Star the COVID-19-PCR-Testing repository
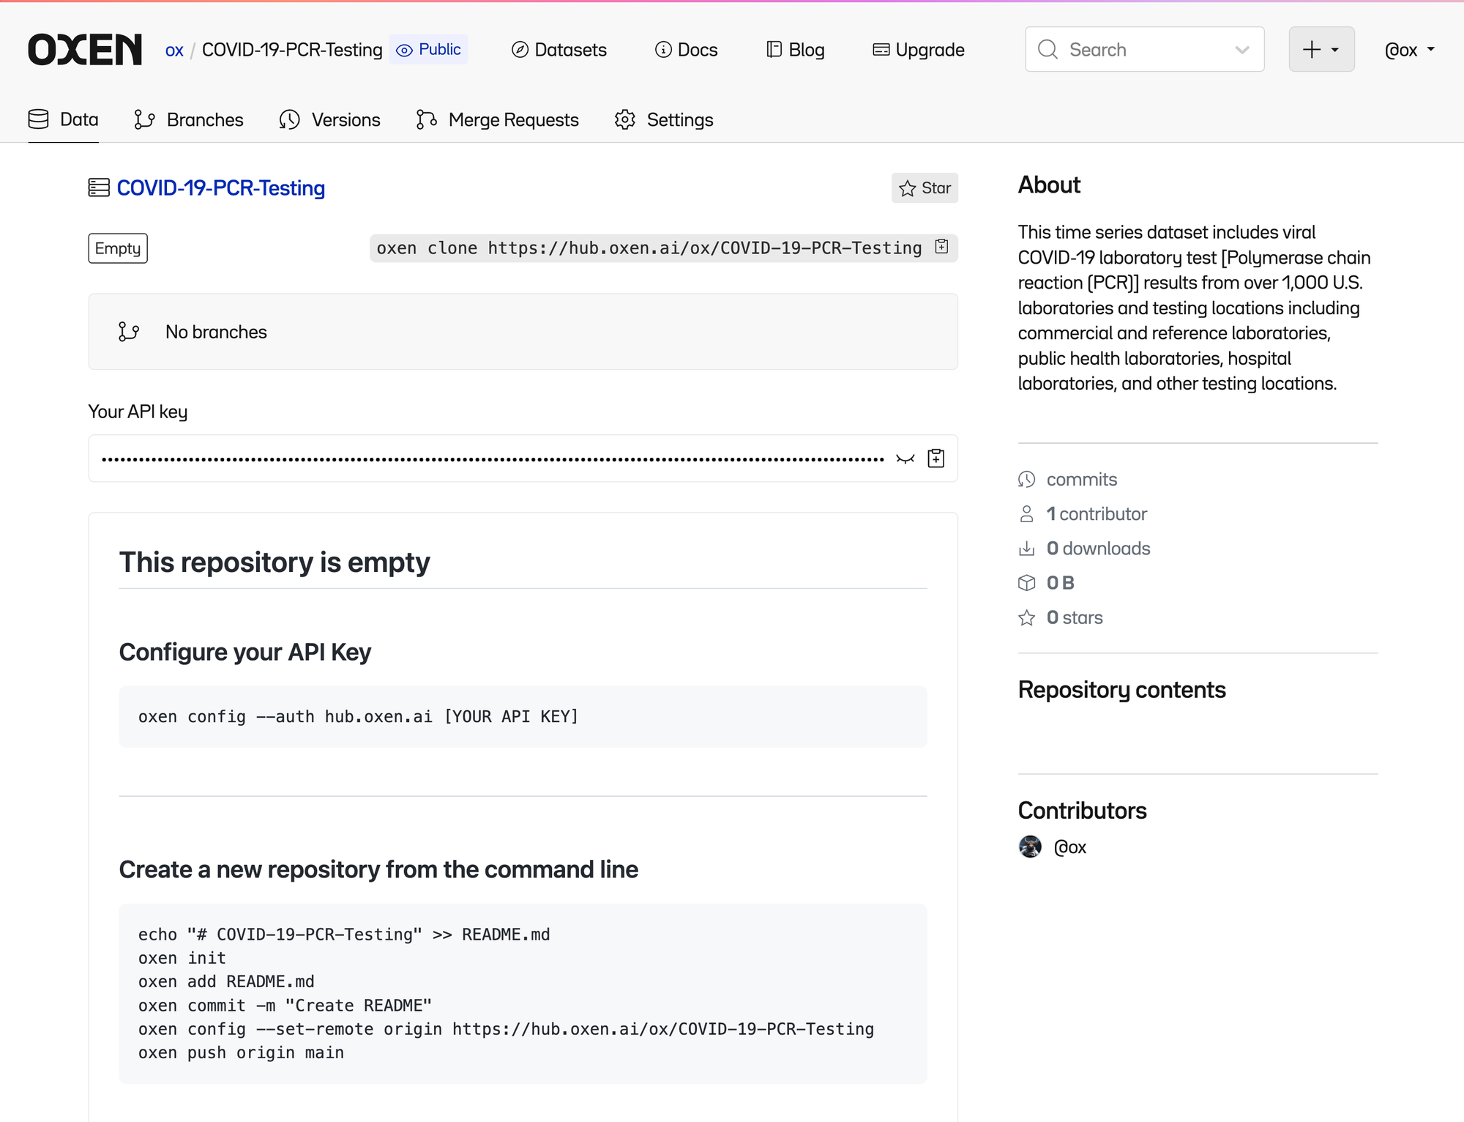1464x1122 pixels. coord(925,188)
